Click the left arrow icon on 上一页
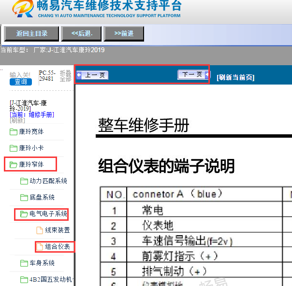This screenshot has width=292, height=286. (79, 75)
